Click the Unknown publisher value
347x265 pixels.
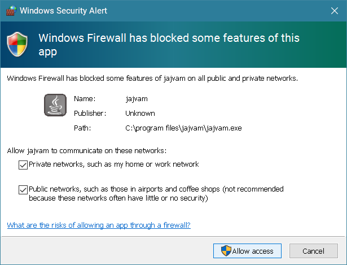140,113
